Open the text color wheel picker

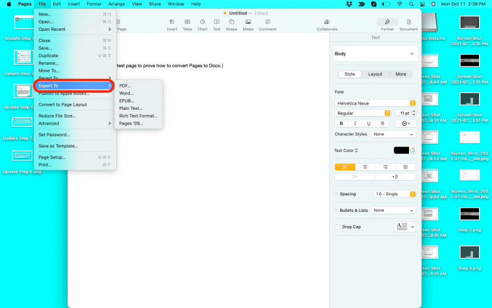pos(413,151)
